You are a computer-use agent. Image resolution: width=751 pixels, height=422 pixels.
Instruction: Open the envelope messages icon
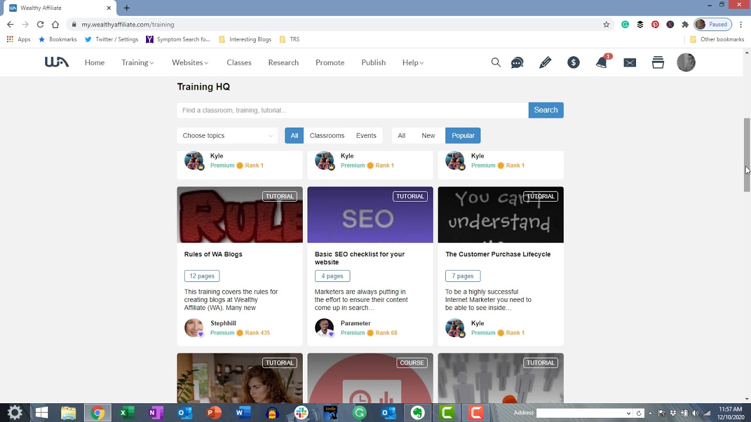(630, 63)
